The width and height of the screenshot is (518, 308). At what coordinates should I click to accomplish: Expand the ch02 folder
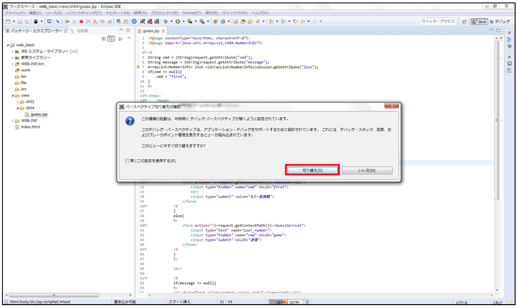18,102
